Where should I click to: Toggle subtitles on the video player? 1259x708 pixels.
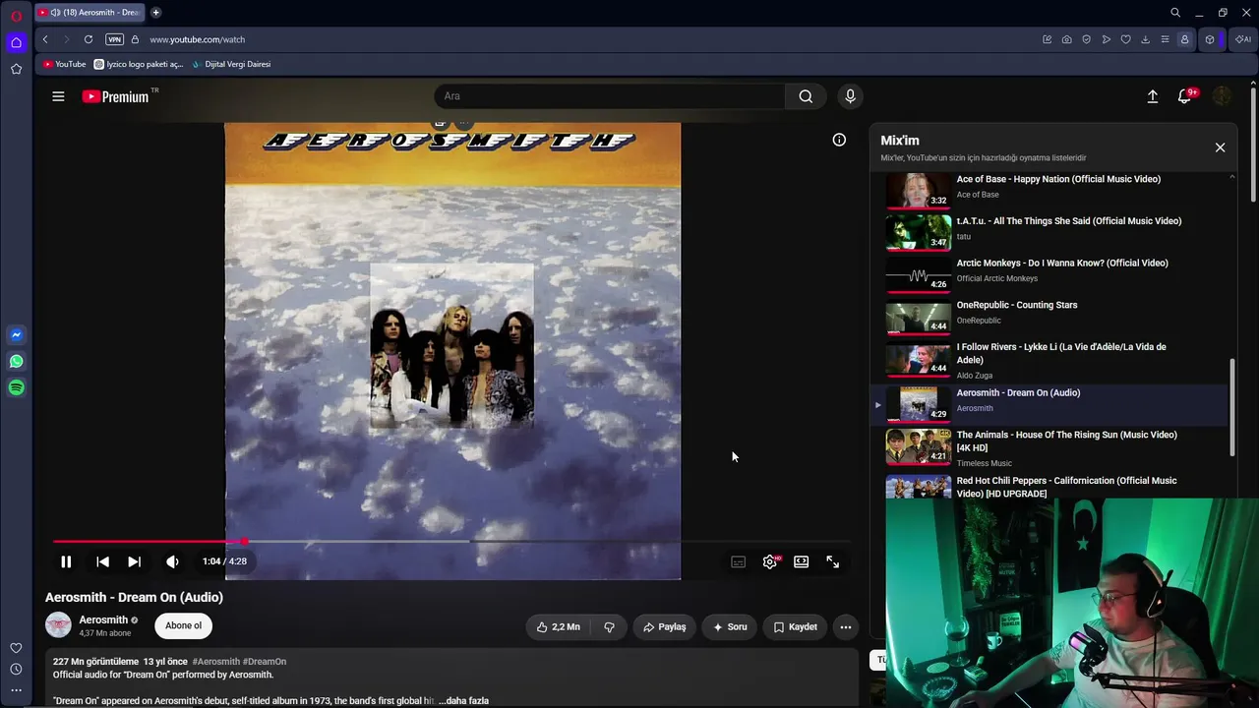[x=739, y=561]
